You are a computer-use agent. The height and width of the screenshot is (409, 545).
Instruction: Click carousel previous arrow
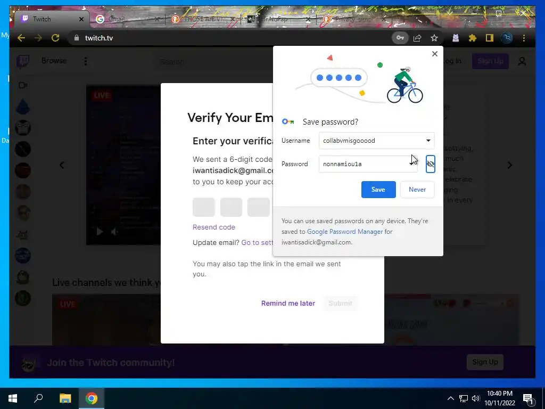pyautogui.click(x=62, y=165)
